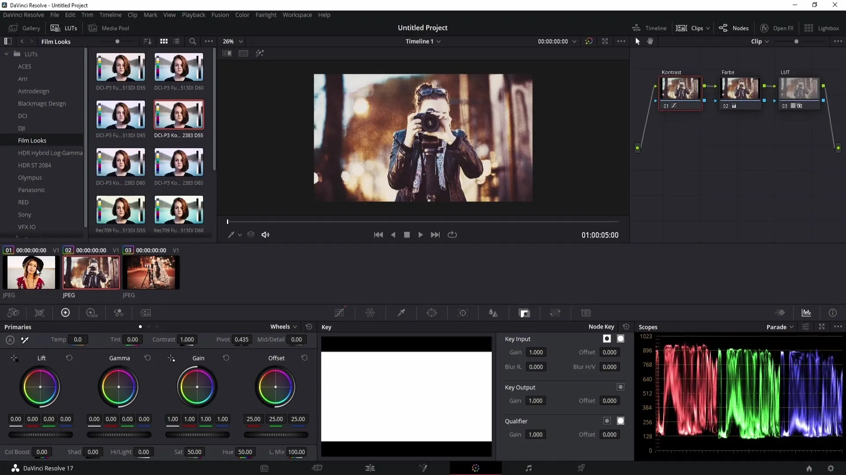
Task: Open the Color Match palette
Action: [x=39, y=313]
